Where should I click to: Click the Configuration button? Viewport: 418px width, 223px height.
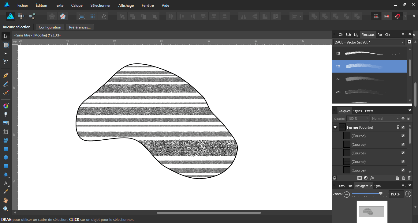pos(50,27)
